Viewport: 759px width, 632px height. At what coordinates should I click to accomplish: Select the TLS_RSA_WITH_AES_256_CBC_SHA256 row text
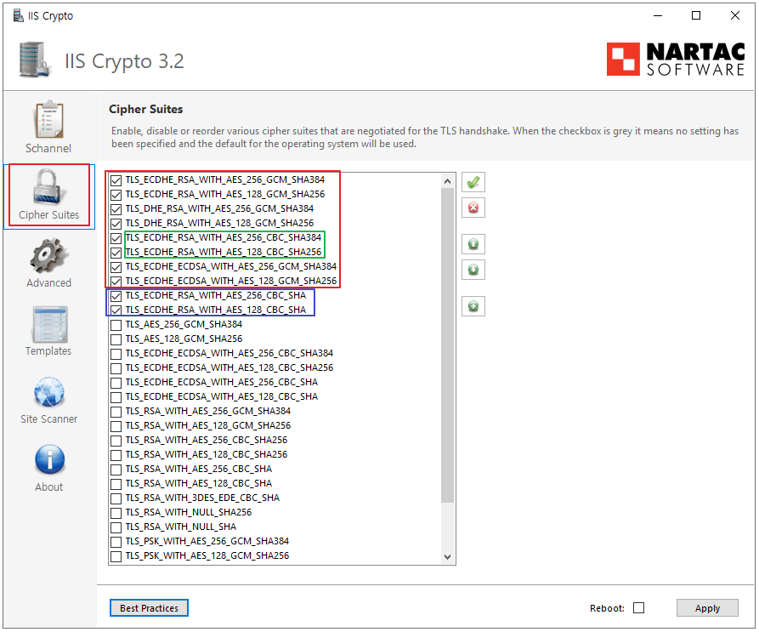[207, 441]
